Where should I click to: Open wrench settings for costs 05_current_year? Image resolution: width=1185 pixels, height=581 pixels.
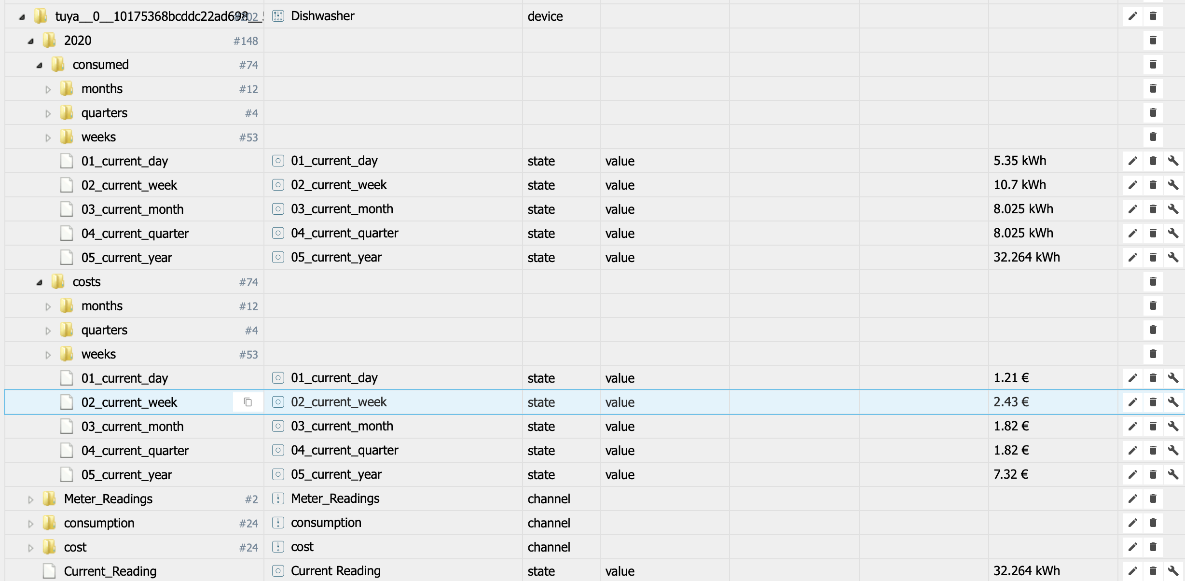click(1173, 475)
